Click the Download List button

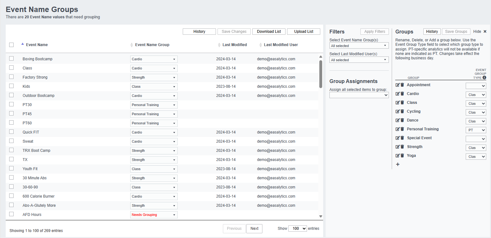point(269,31)
